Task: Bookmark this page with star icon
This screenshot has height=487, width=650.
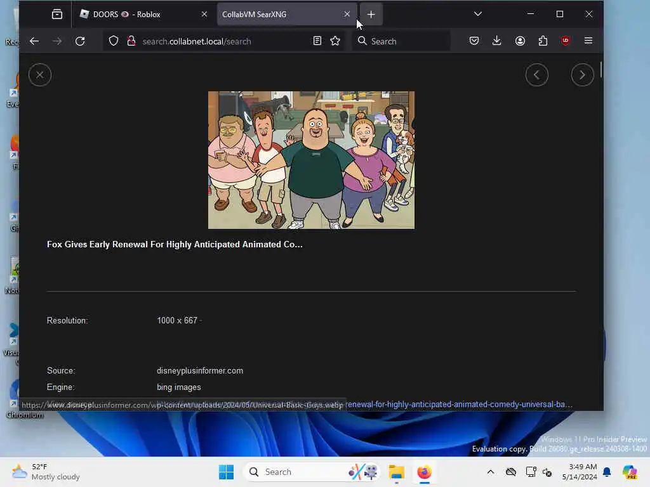Action: (335, 41)
